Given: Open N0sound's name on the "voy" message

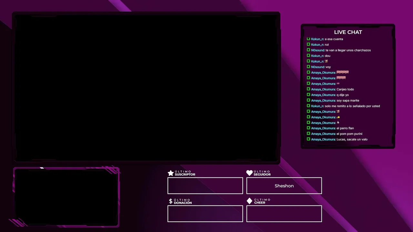Looking at the screenshot, I should pos(318,67).
